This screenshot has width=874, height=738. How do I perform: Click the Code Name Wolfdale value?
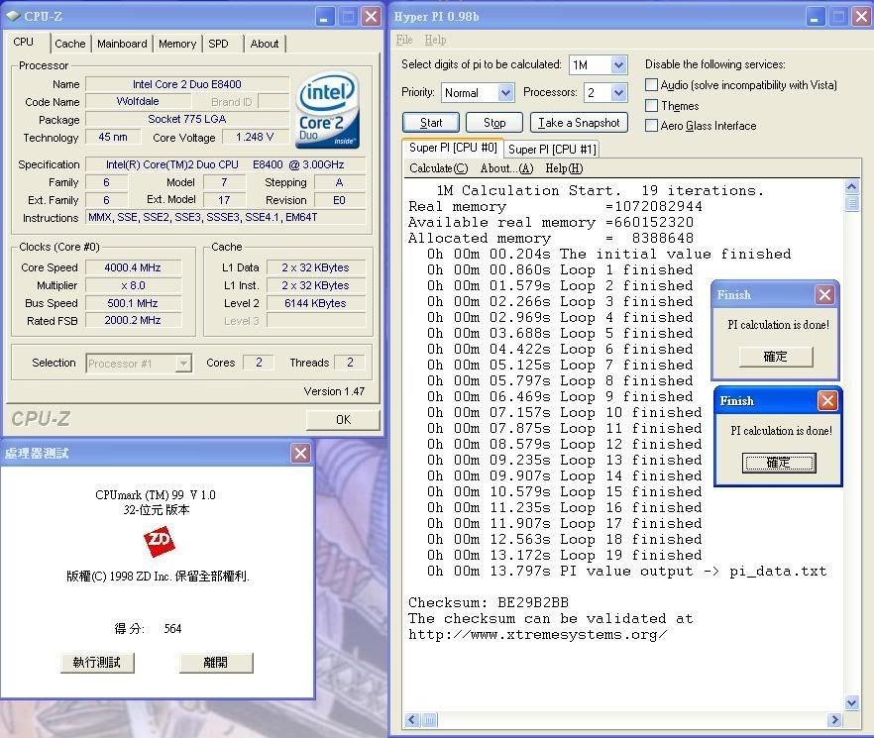coord(138,101)
